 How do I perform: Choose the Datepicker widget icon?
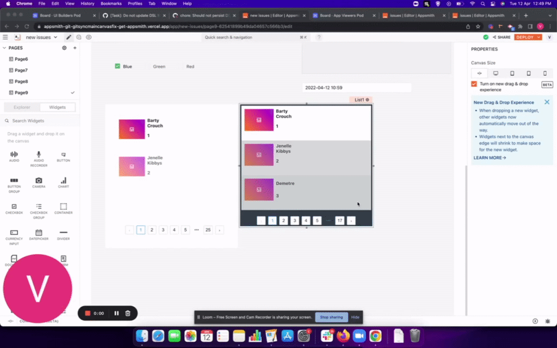click(39, 234)
